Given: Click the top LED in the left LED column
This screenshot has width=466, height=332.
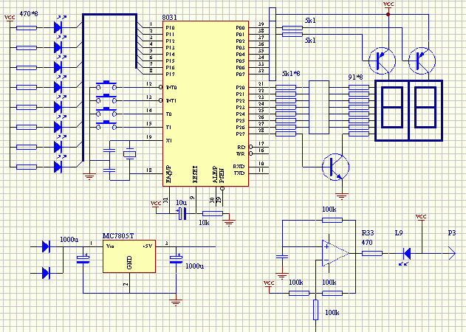Looking at the screenshot, I should point(59,28).
